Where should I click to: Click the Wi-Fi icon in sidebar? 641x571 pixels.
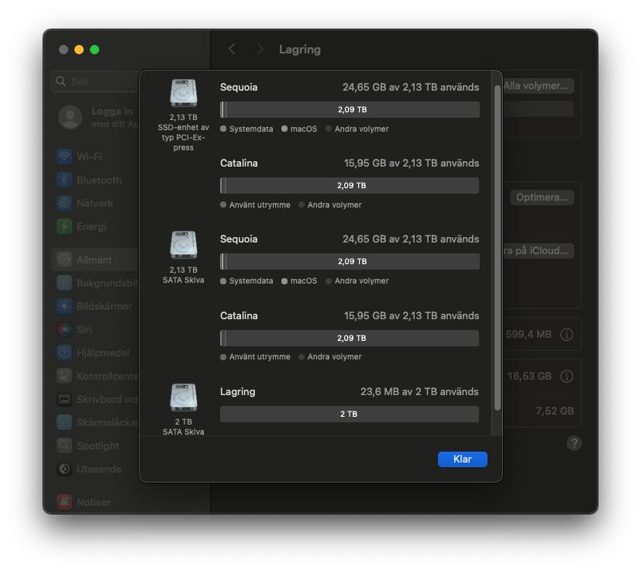click(x=65, y=157)
